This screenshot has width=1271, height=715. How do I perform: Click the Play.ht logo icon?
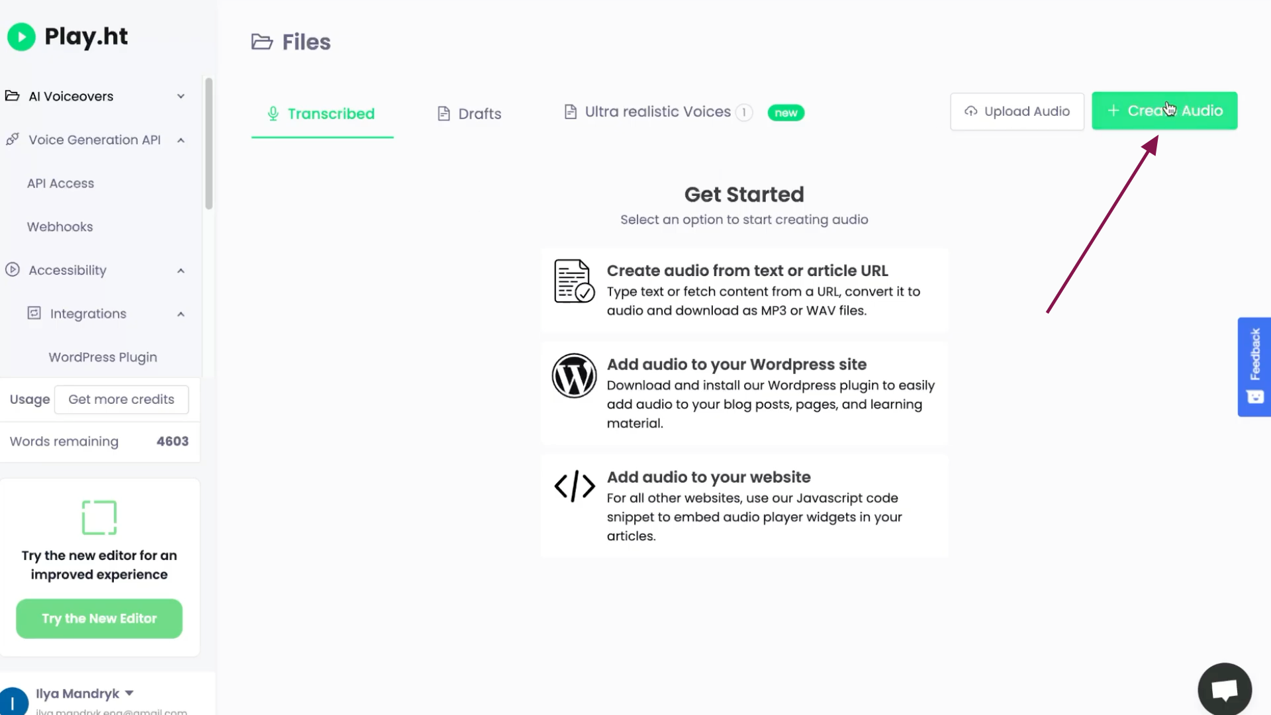[21, 37]
